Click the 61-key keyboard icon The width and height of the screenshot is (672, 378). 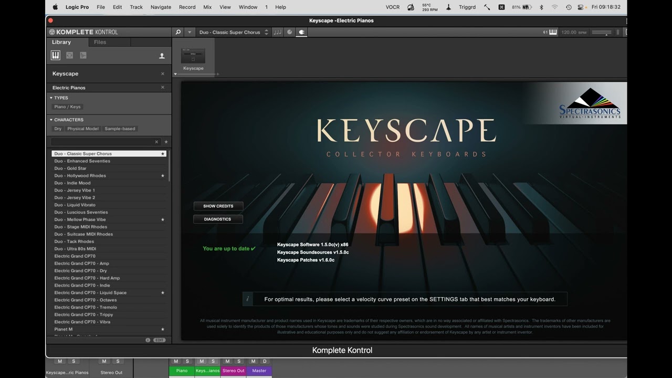pyautogui.click(x=553, y=32)
